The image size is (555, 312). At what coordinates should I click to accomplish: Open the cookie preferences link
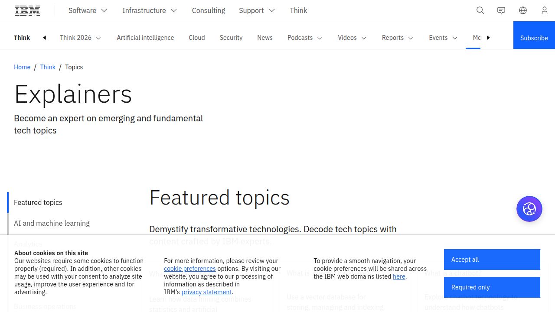[190, 269]
